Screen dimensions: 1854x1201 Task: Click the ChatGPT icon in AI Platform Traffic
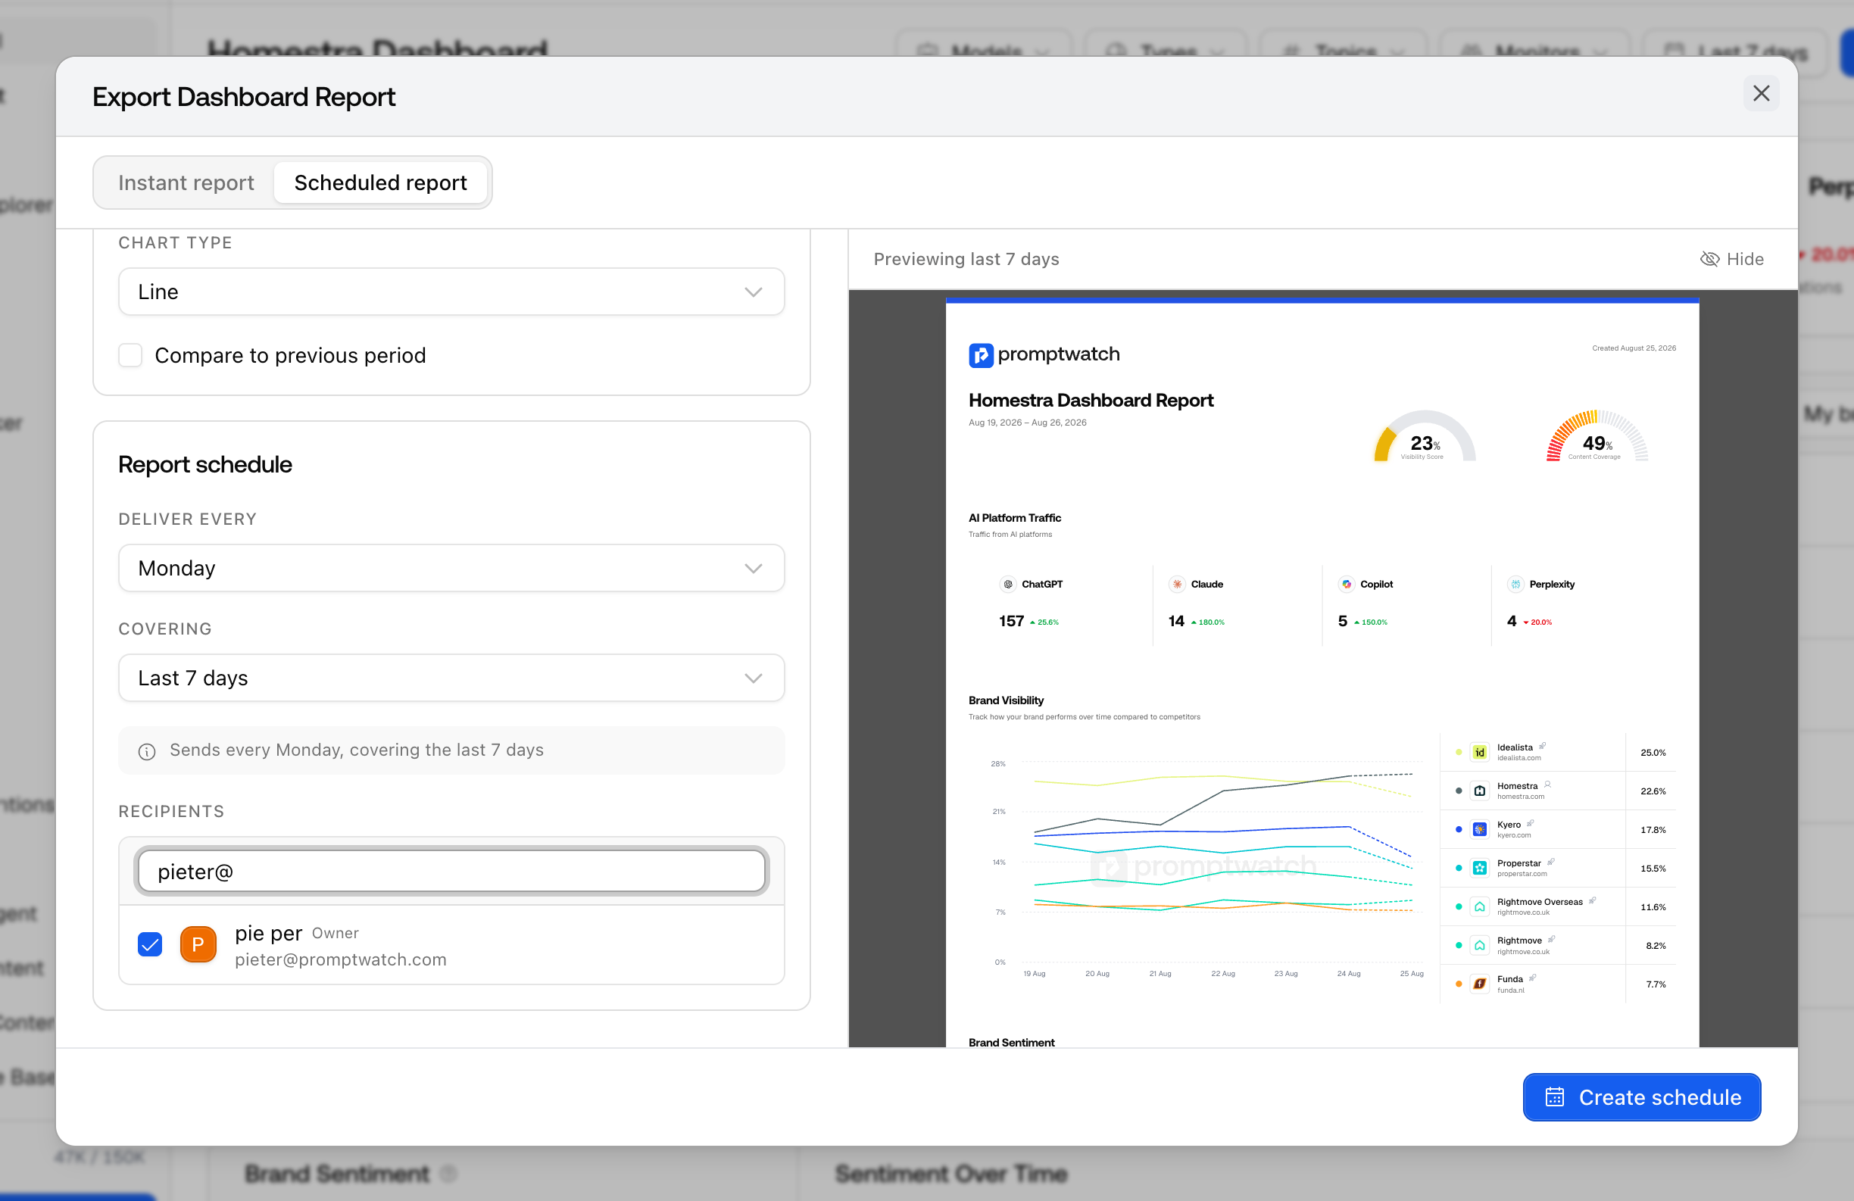pyautogui.click(x=1007, y=584)
